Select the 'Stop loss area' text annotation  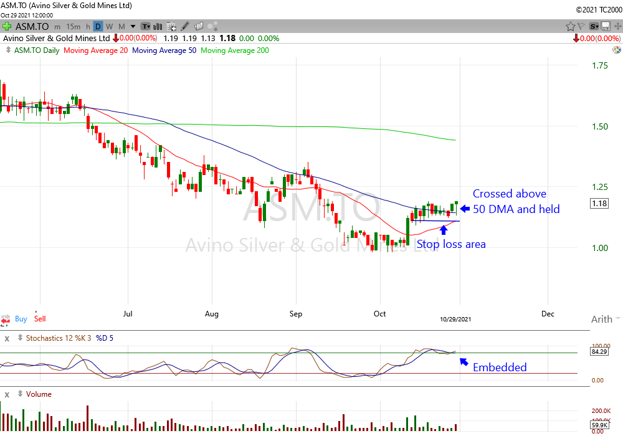tap(451, 244)
